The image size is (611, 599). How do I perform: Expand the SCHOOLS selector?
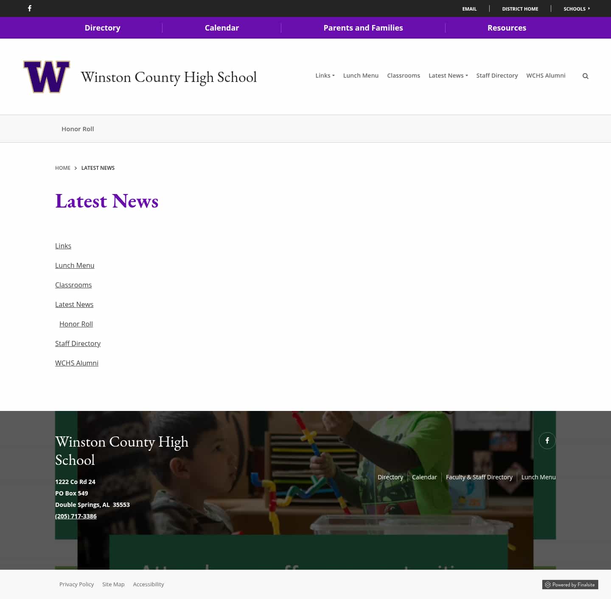(576, 8)
